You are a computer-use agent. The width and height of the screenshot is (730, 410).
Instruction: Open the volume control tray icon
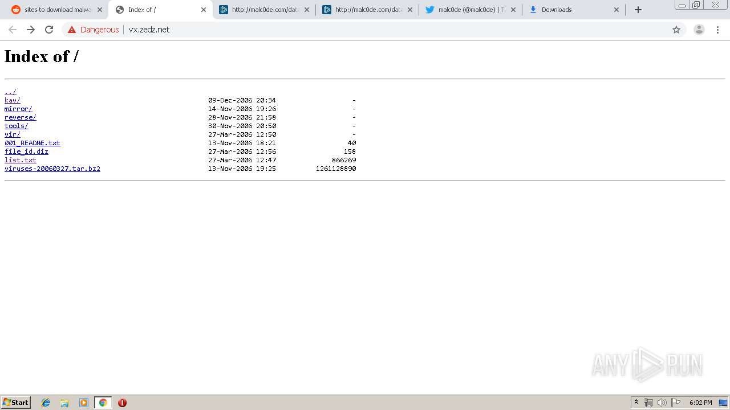point(662,403)
